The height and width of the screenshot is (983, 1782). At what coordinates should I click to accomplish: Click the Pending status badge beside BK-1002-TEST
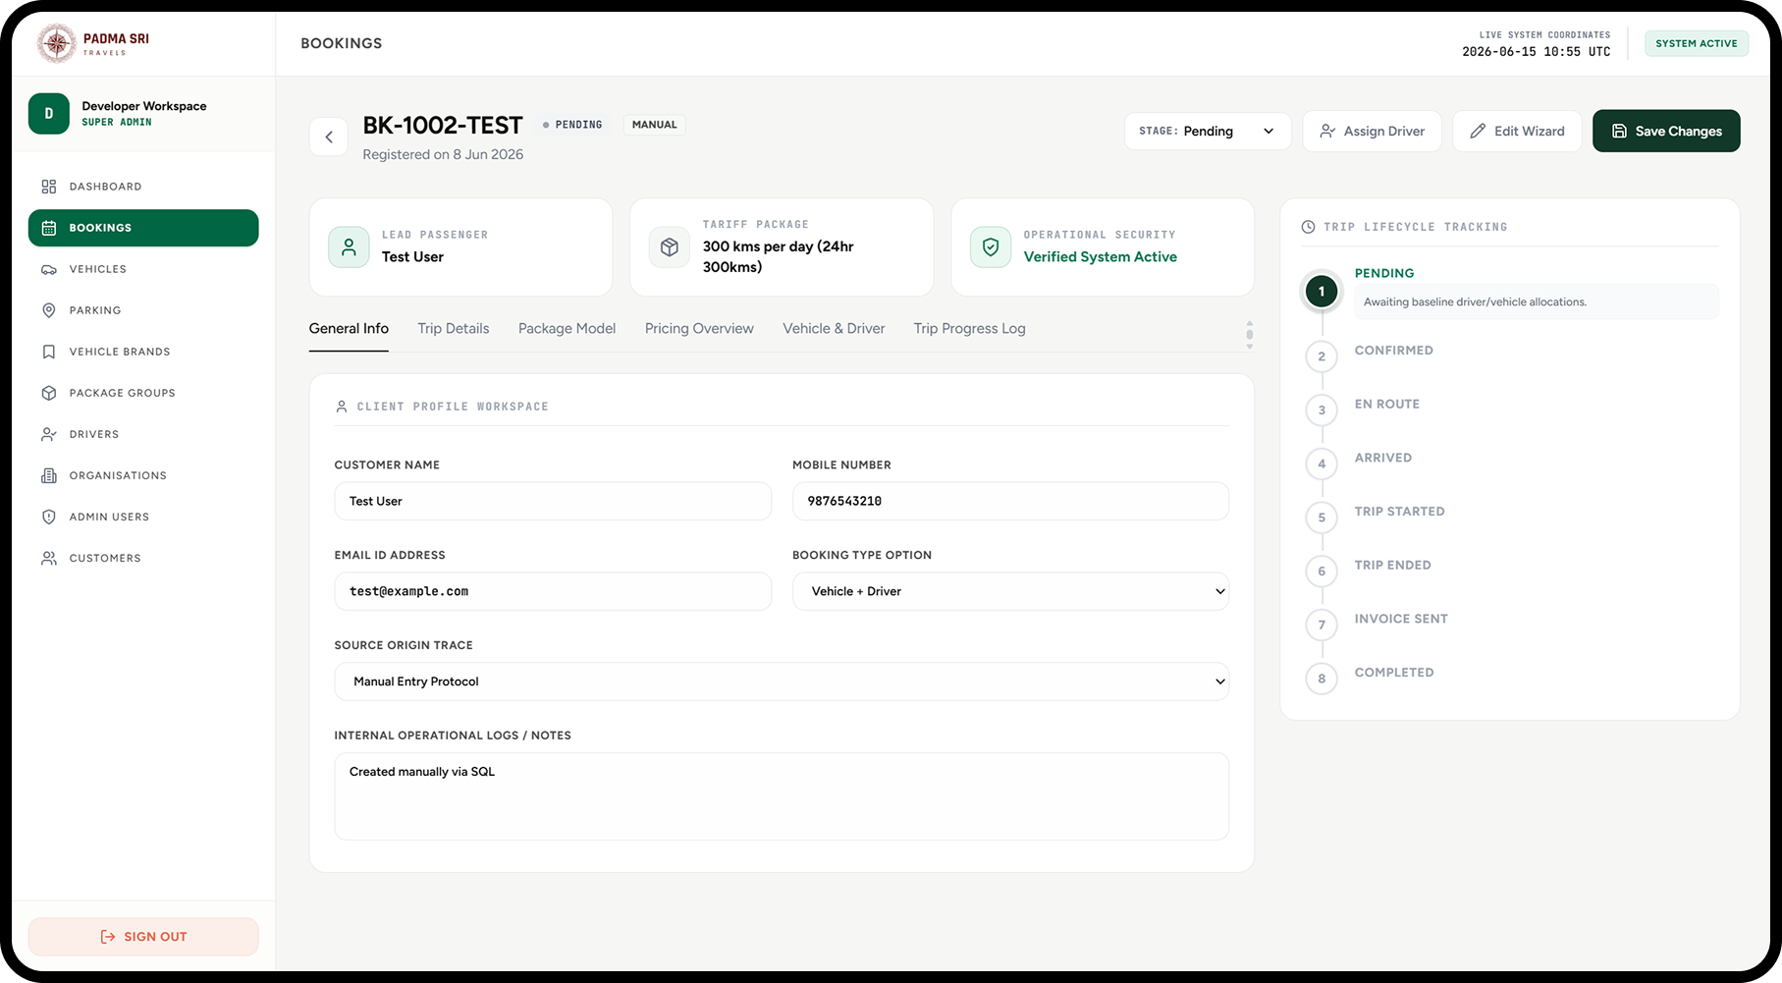[572, 125]
